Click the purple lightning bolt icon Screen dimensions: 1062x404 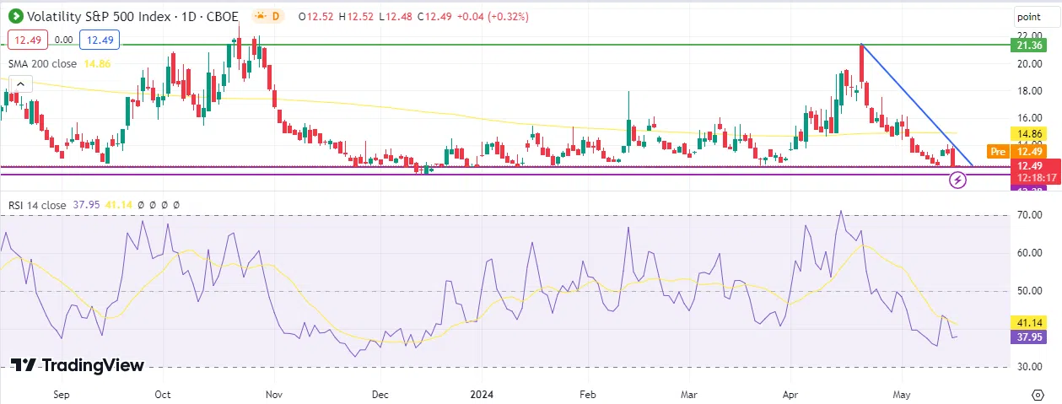pos(957,179)
